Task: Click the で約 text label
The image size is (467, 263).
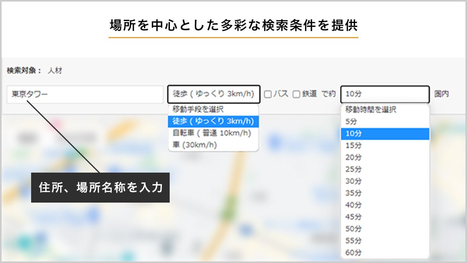Action: [x=328, y=94]
